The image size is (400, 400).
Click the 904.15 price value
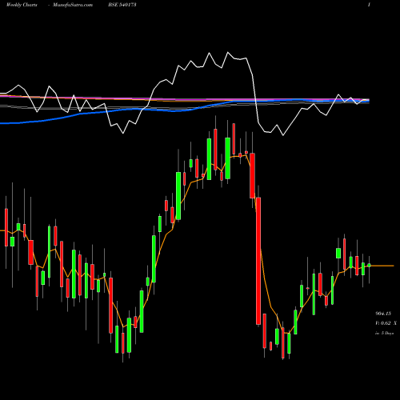coord(383,314)
